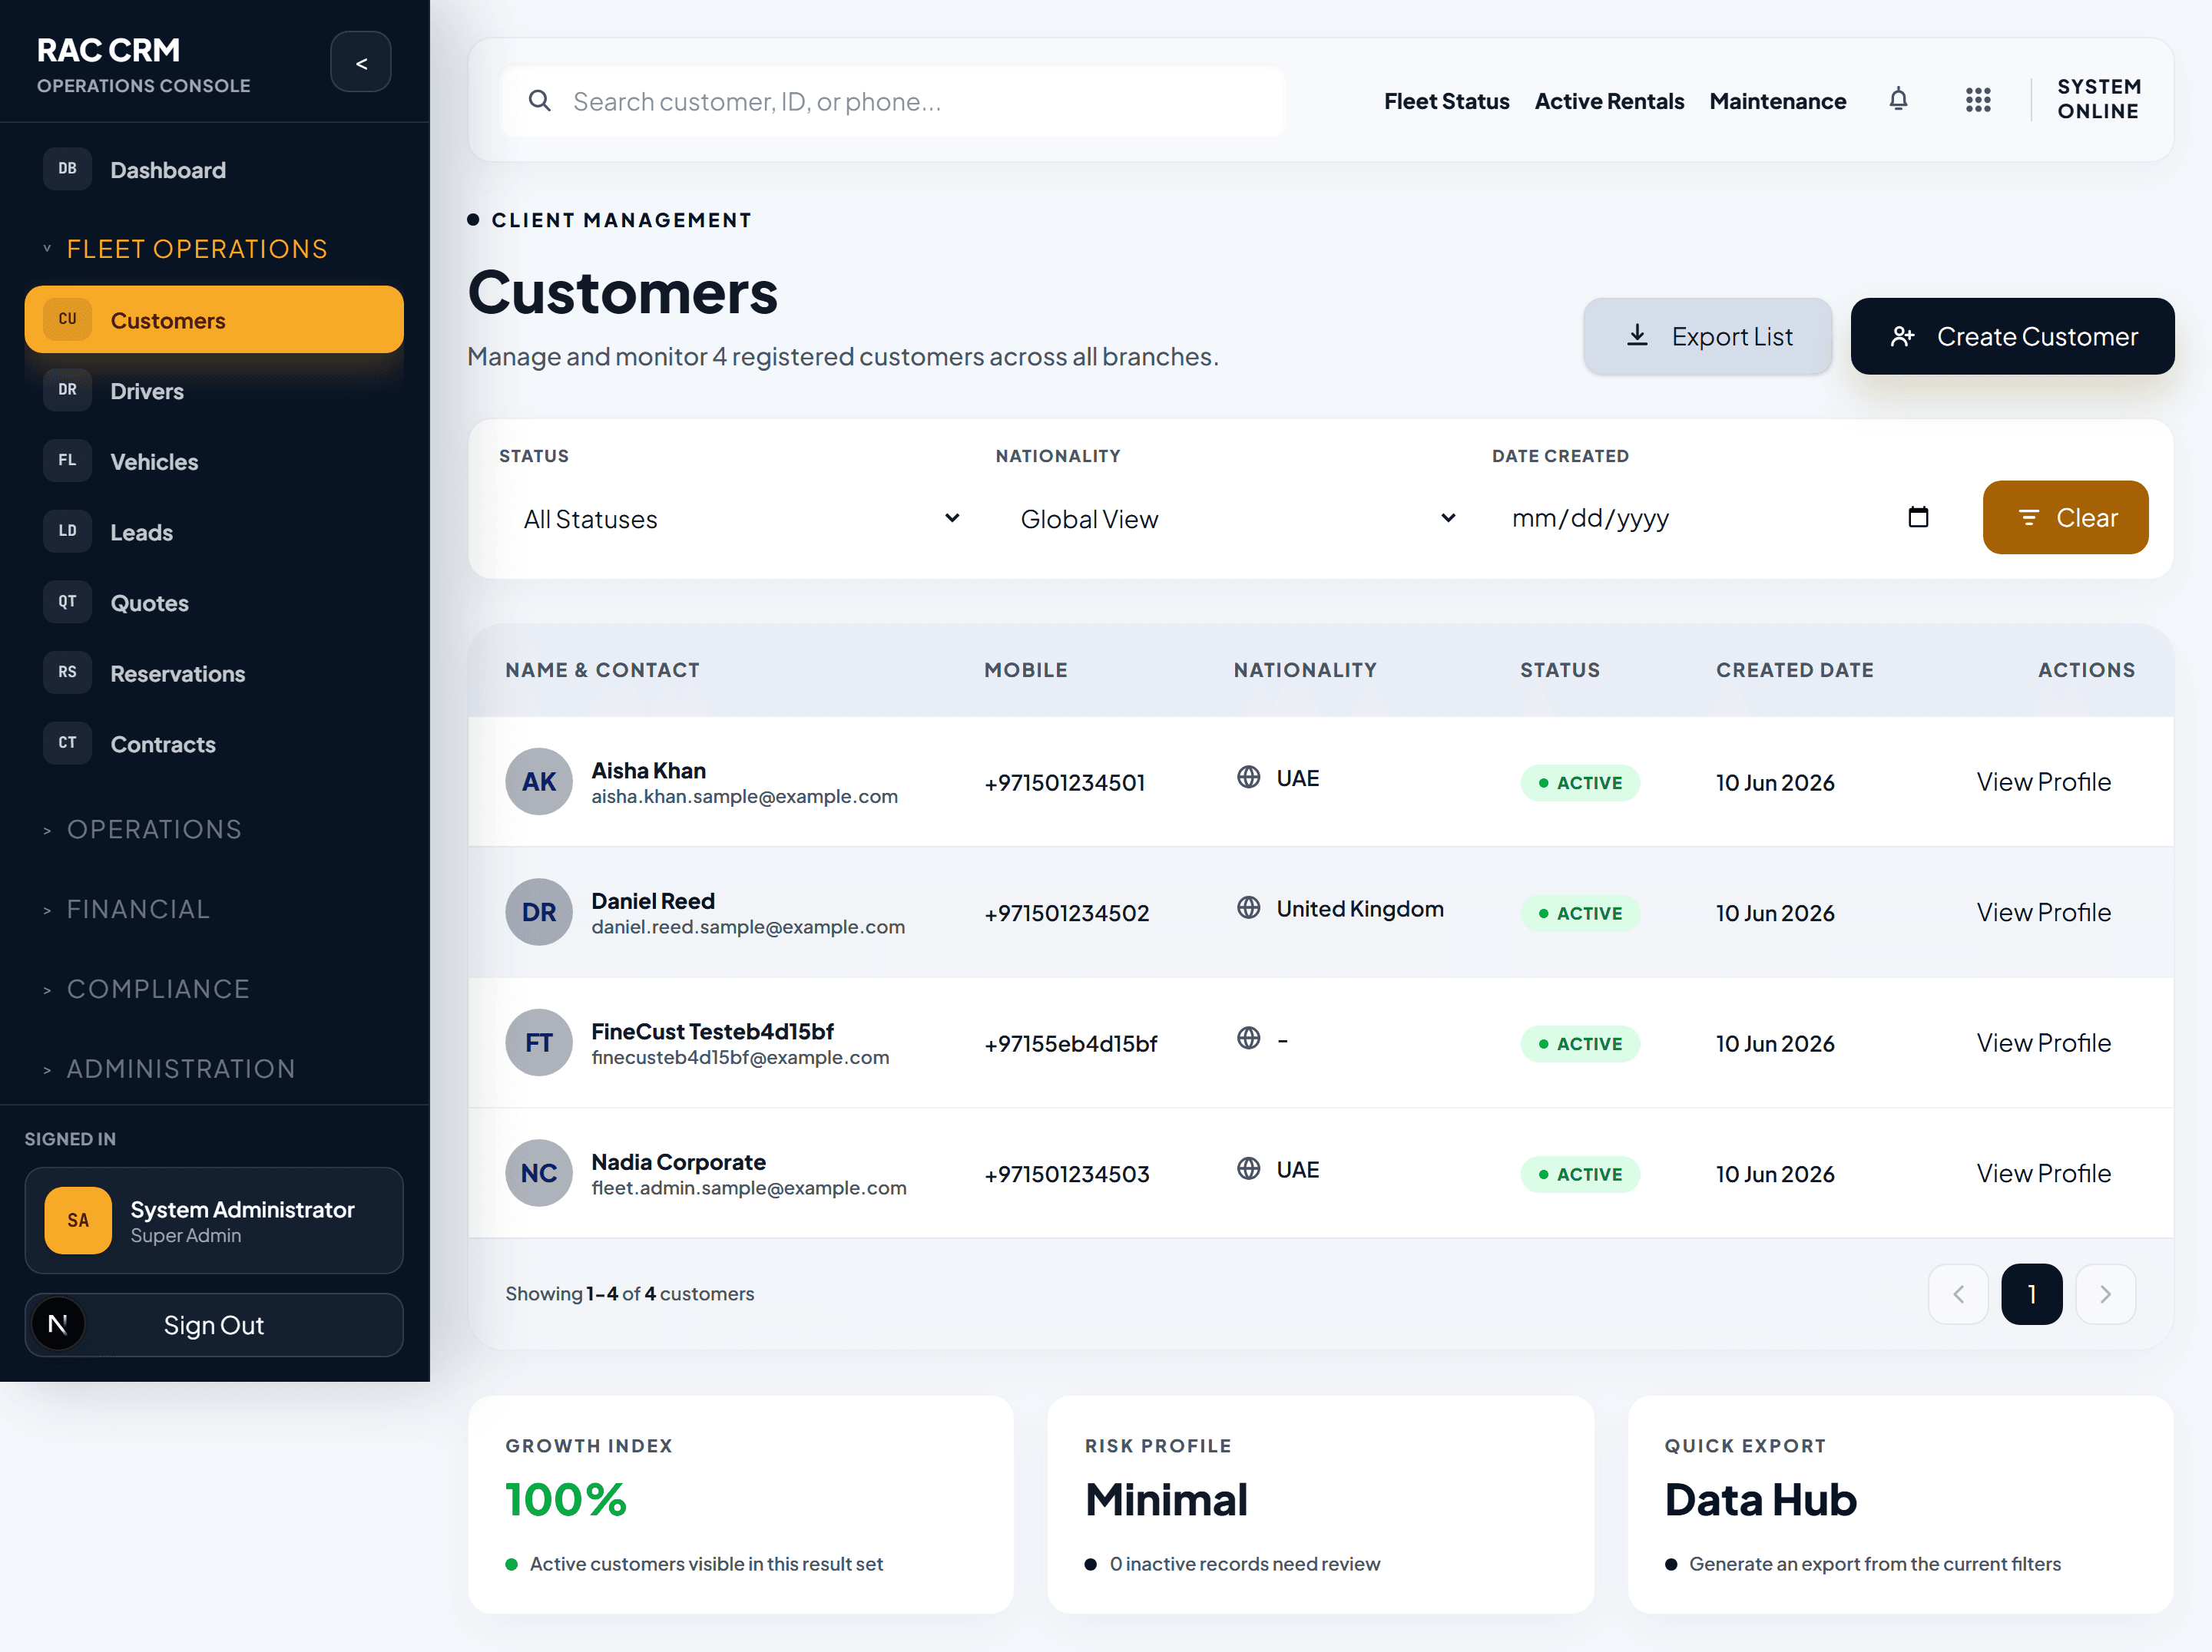View Profile for Nadia Corporate
Image resolution: width=2212 pixels, height=1652 pixels.
(x=2043, y=1173)
